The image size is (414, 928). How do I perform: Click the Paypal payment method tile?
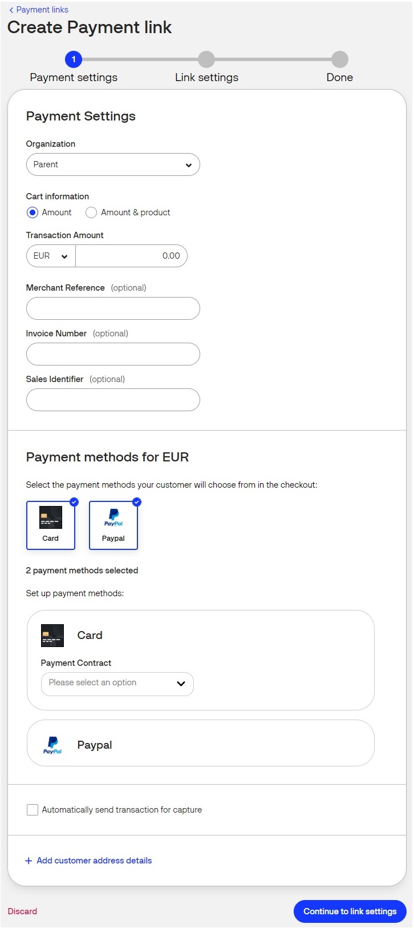pyautogui.click(x=113, y=524)
